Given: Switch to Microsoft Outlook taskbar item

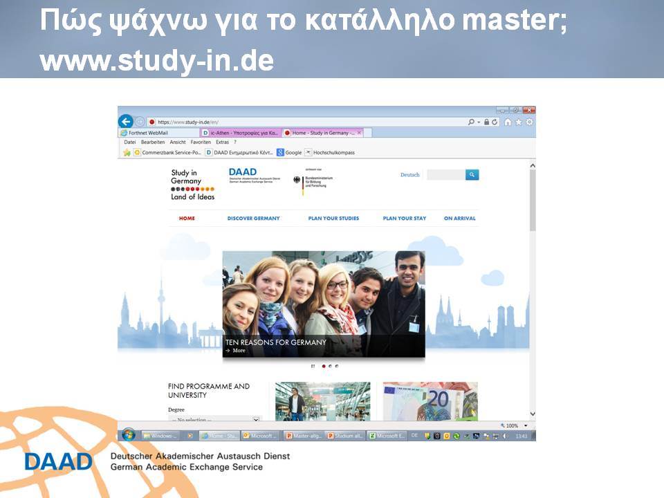Looking at the screenshot, I should click(259, 436).
